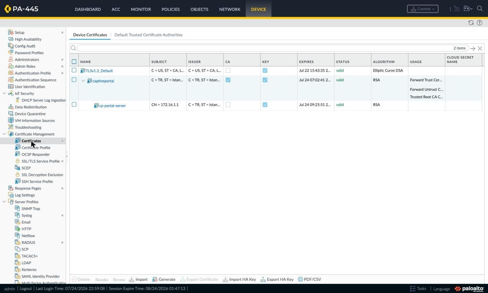
Task: Click the Log Settings icon
Action: click(11, 195)
